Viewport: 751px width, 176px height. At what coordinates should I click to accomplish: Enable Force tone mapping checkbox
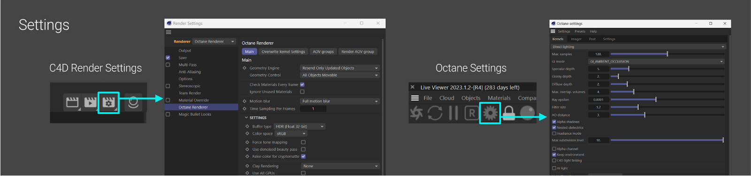click(303, 142)
